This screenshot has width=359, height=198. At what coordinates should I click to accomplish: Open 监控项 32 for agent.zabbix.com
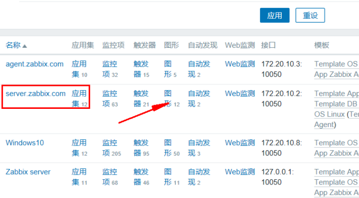[x=110, y=69]
